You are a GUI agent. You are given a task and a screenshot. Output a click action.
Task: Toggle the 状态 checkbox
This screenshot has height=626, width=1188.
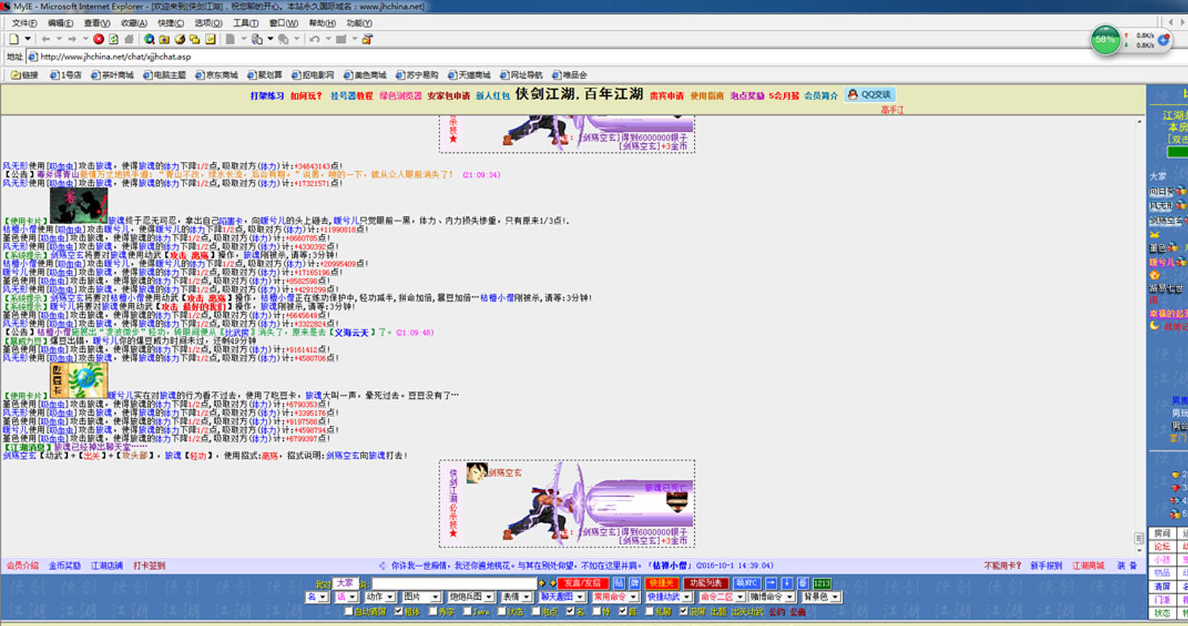click(x=501, y=611)
